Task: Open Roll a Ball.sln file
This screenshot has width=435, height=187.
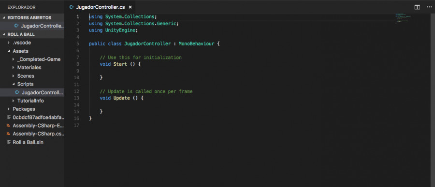Action: [x=32, y=142]
